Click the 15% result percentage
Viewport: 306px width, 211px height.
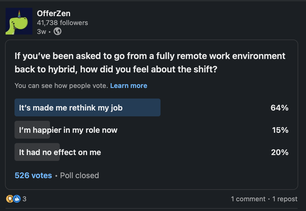pos(280,130)
